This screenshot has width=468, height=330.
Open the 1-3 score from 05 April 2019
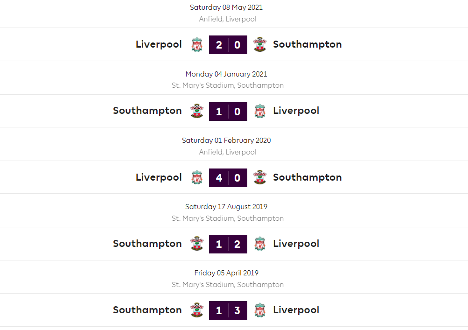point(228,310)
